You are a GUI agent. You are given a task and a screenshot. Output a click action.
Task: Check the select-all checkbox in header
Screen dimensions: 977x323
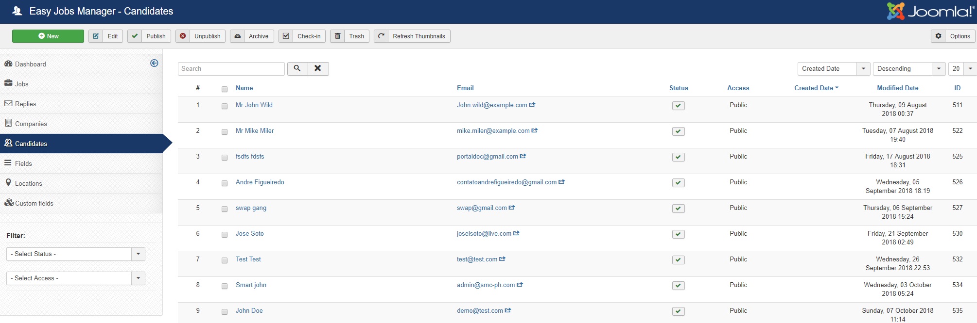pyautogui.click(x=225, y=89)
